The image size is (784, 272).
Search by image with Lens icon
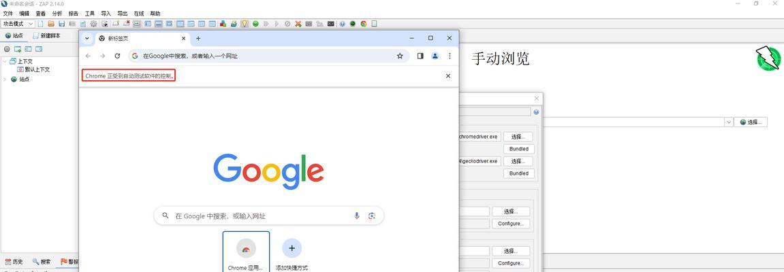click(371, 216)
